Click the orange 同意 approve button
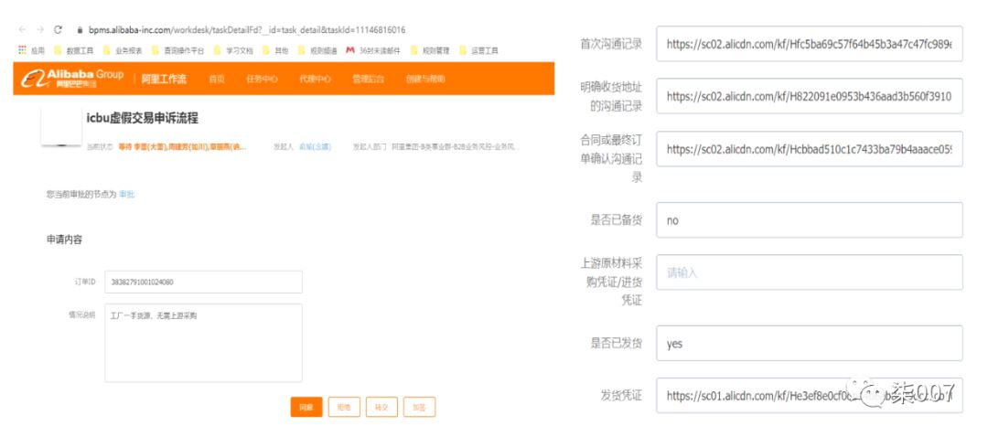 306,408
